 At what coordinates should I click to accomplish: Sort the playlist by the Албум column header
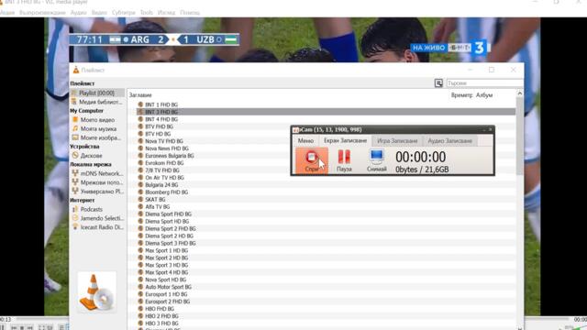[484, 95]
